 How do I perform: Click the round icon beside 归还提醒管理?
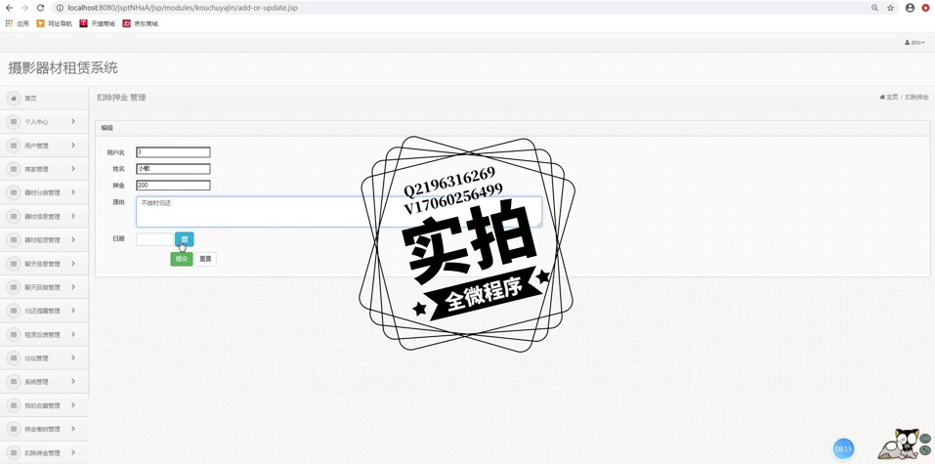tap(13, 311)
